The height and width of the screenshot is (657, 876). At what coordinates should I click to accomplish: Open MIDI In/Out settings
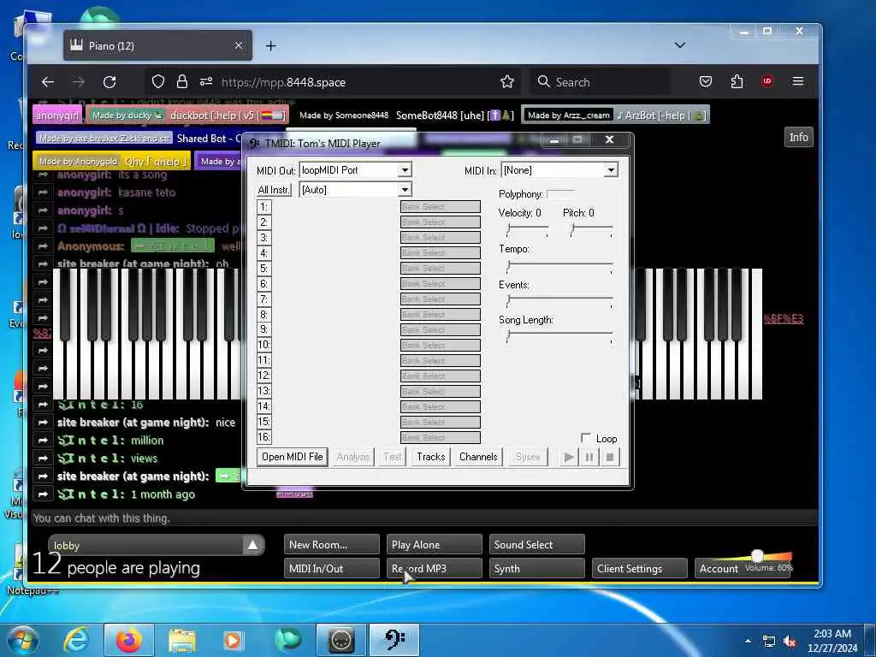[x=331, y=569]
